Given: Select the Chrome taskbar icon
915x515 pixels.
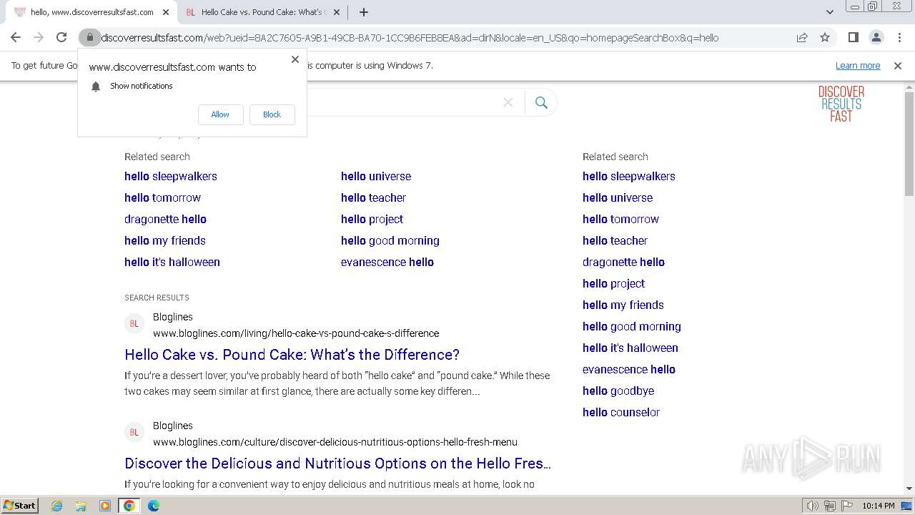Looking at the screenshot, I should (x=129, y=506).
